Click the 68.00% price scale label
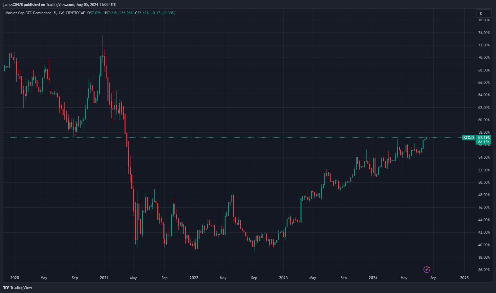496x293 pixels. click(484, 70)
